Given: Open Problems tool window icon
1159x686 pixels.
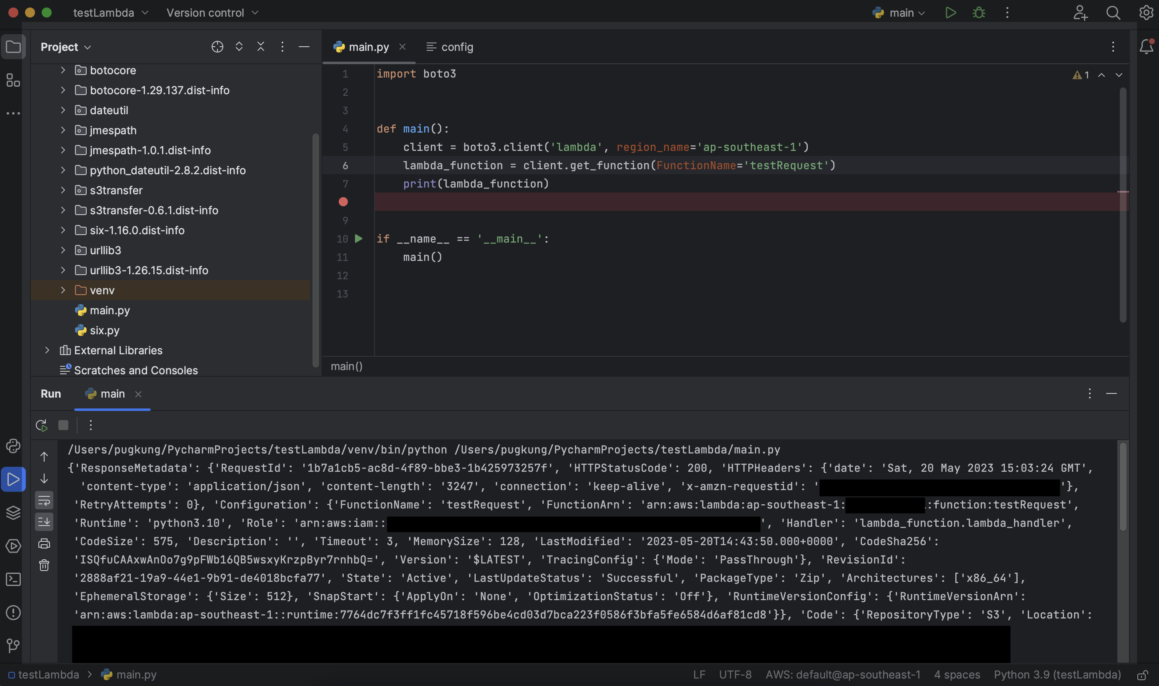Looking at the screenshot, I should 13,613.
